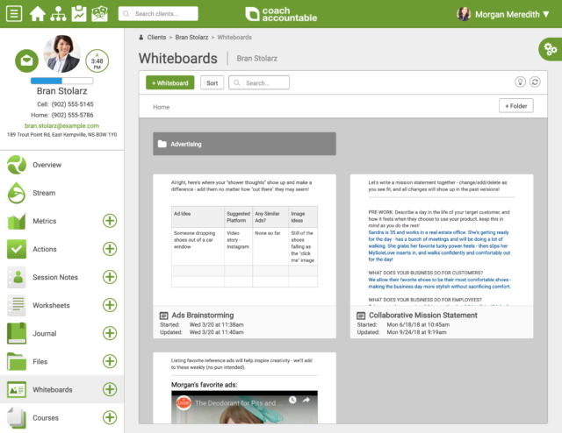The width and height of the screenshot is (562, 433).
Task: Select Whiteboards in the sidebar
Action: click(x=53, y=389)
